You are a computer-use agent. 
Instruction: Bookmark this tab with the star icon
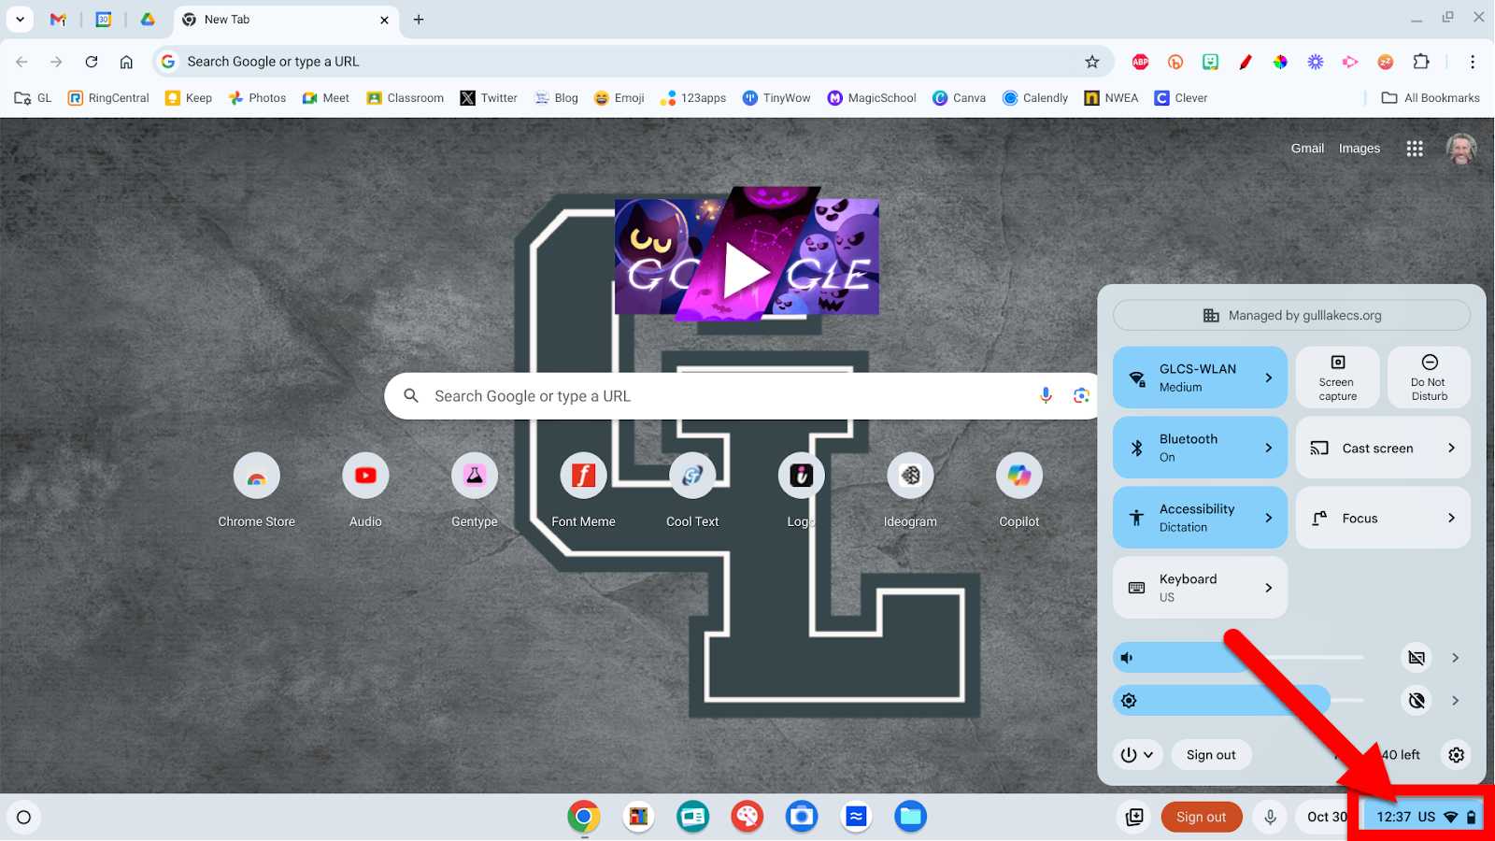click(x=1092, y=62)
